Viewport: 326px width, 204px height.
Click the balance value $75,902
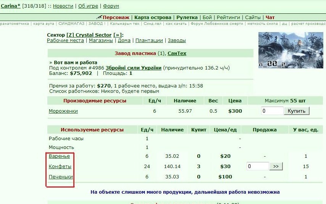point(81,73)
